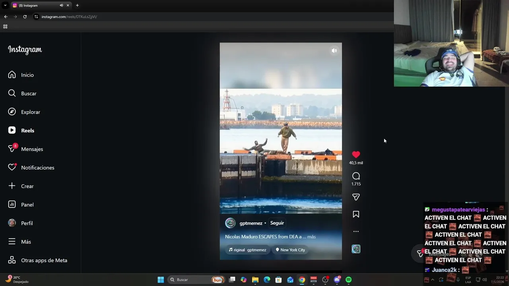The image size is (509, 286).
Task: Open Copilot from taskbar
Action: click(243, 280)
